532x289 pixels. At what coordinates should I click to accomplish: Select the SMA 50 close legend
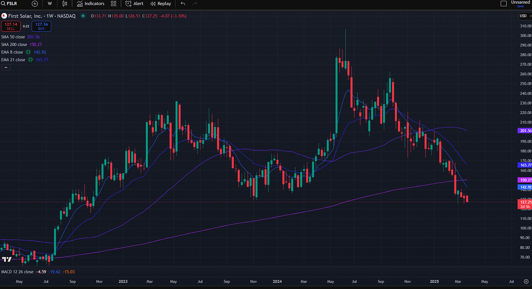(x=13, y=37)
